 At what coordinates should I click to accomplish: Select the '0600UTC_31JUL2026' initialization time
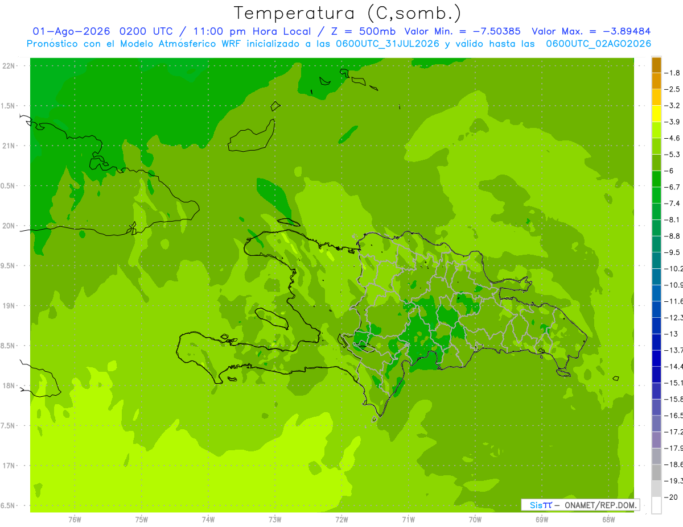[388, 44]
